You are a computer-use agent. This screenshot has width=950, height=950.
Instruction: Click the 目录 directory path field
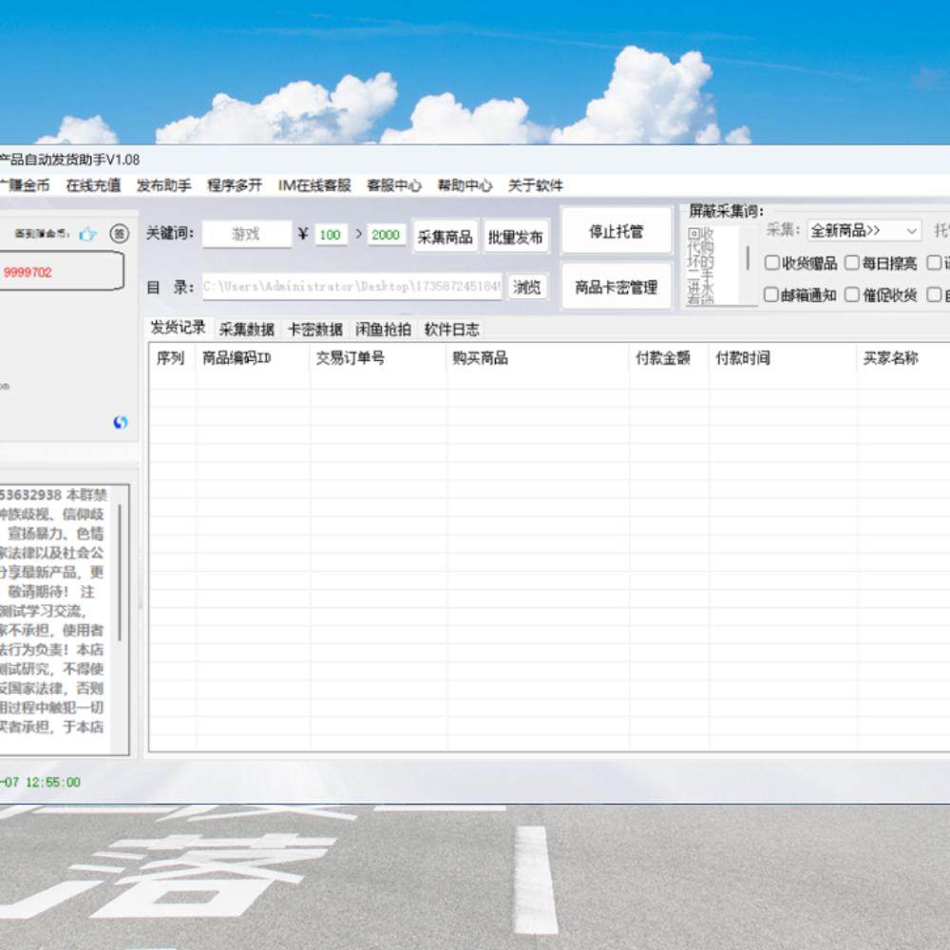coord(352,287)
